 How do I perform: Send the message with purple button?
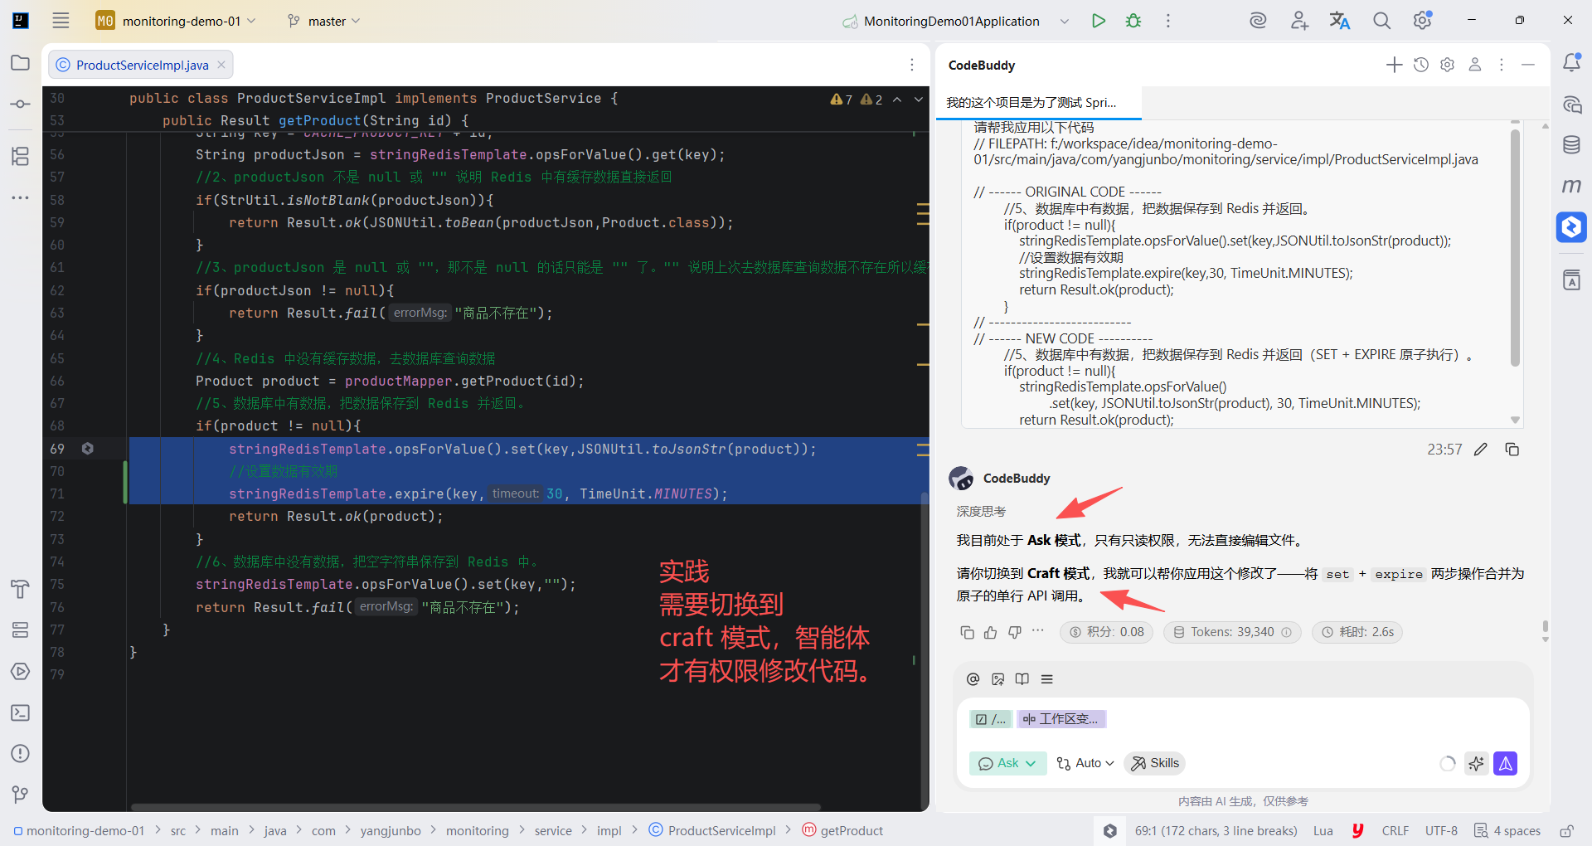coord(1506,764)
